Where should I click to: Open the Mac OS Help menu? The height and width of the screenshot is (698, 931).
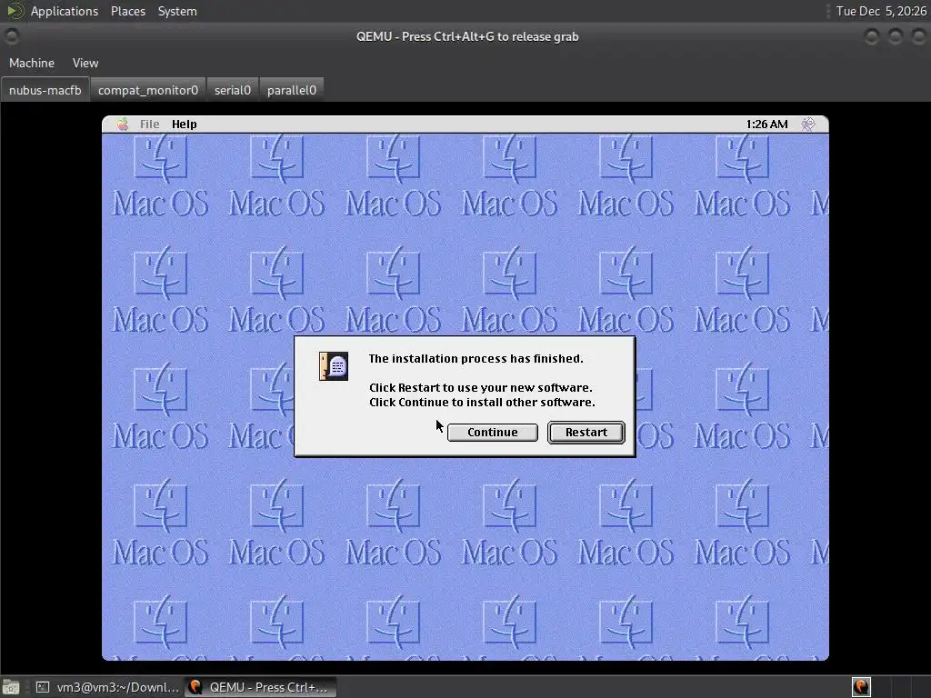(x=184, y=124)
